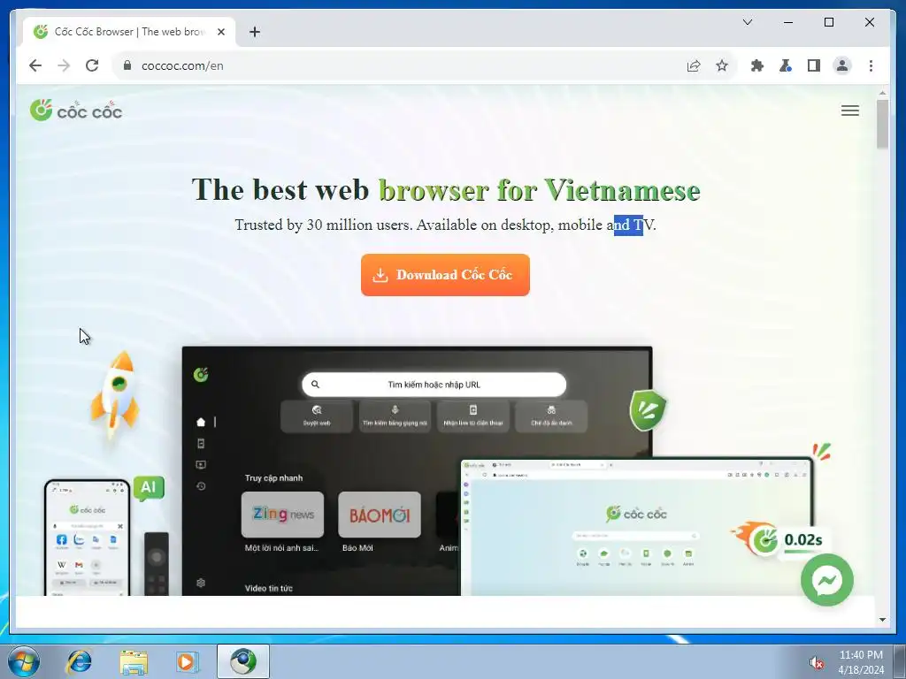Click the page vertical scrollbar thumb
The image size is (906, 679).
tap(882, 124)
